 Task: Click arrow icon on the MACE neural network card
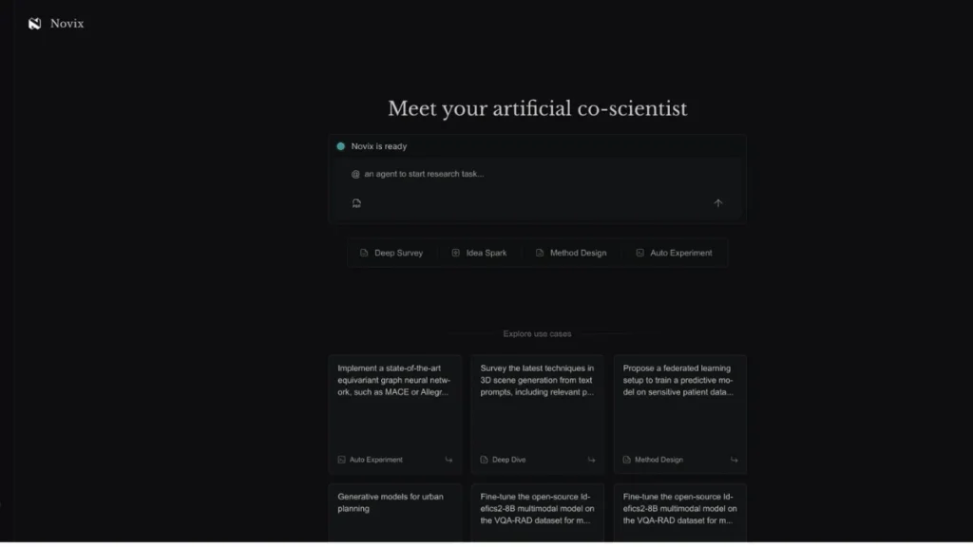pyautogui.click(x=448, y=460)
